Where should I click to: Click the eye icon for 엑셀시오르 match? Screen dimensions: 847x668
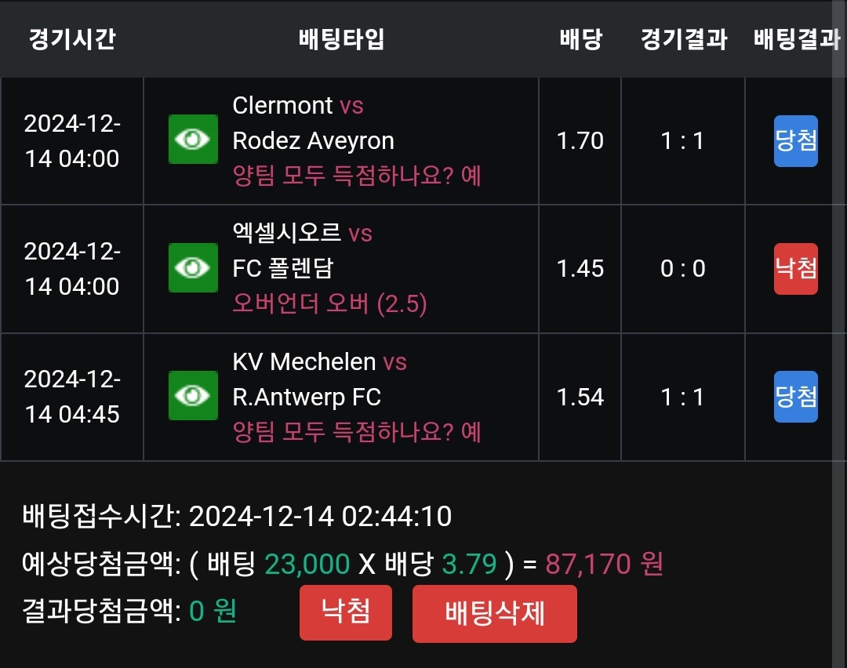coord(193,268)
